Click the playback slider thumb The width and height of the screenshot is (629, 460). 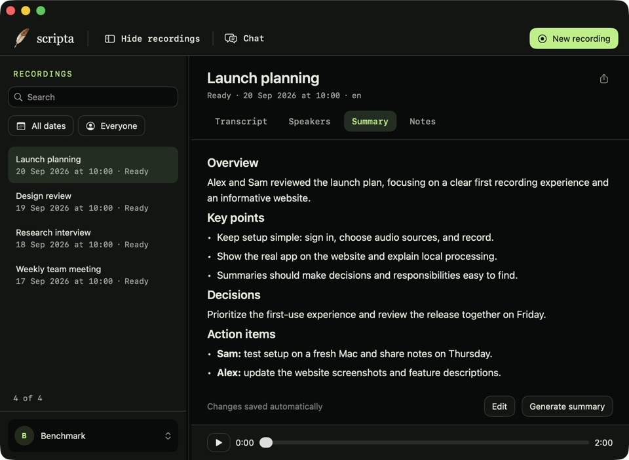click(266, 442)
